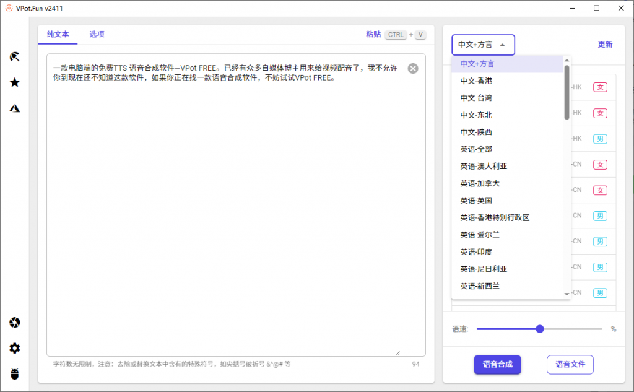Image resolution: width=634 pixels, height=392 pixels.
Task: Switch to the 纯文本 tab
Action: [x=58, y=35]
